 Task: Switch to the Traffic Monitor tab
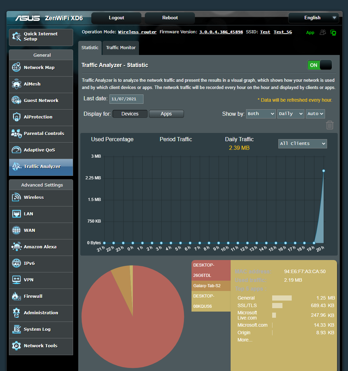coord(121,48)
